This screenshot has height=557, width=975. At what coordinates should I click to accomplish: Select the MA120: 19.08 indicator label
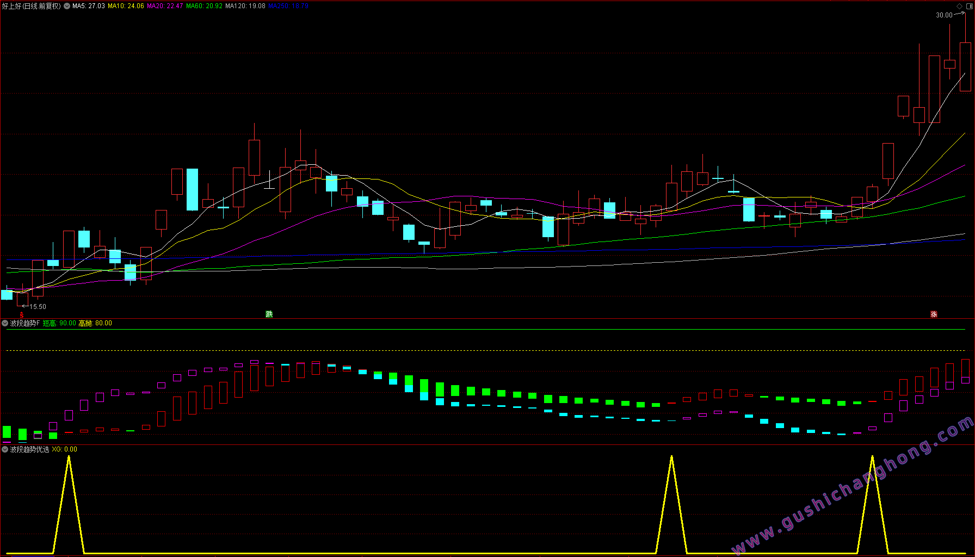pos(245,6)
